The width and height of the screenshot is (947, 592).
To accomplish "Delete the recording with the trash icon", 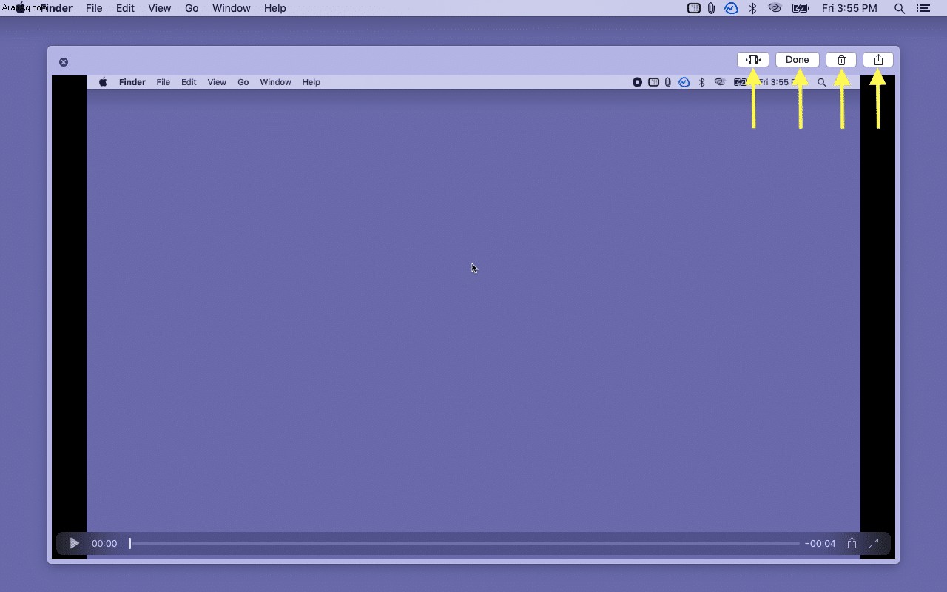I will point(841,60).
